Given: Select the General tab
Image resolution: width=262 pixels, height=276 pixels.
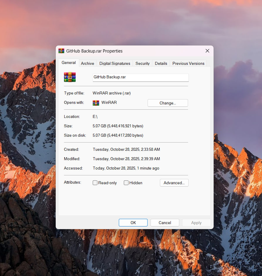Looking at the screenshot, I should coord(69,63).
